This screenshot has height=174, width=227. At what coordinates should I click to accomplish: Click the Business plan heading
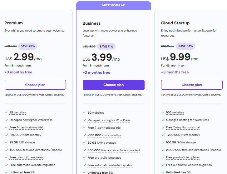pos(91,23)
